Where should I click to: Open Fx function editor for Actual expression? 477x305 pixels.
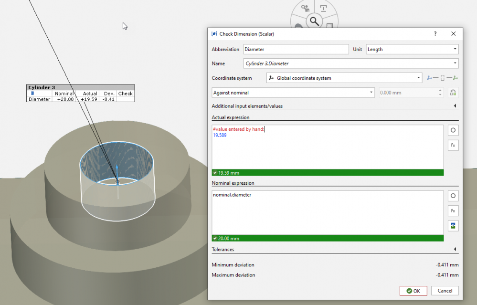tap(453, 145)
